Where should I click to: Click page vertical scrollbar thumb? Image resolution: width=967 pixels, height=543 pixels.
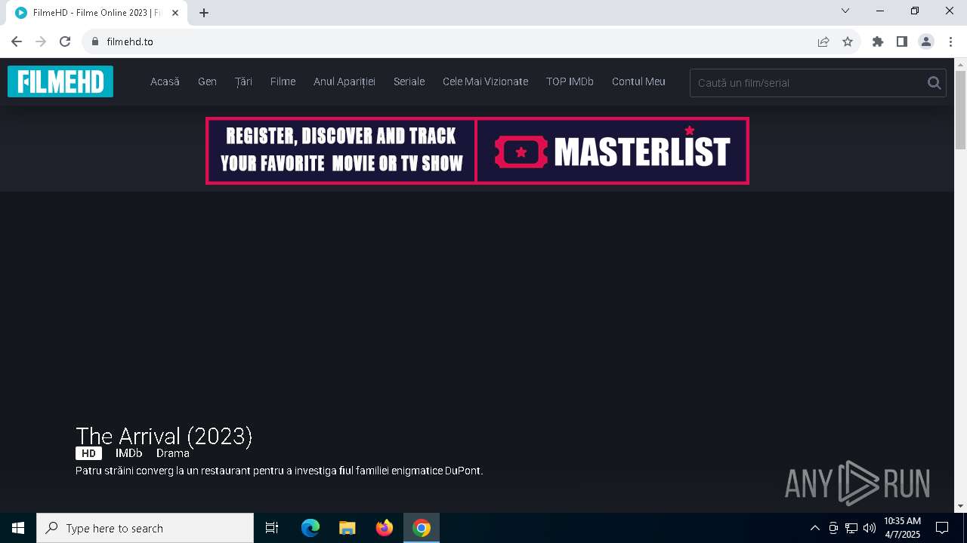coord(960,109)
